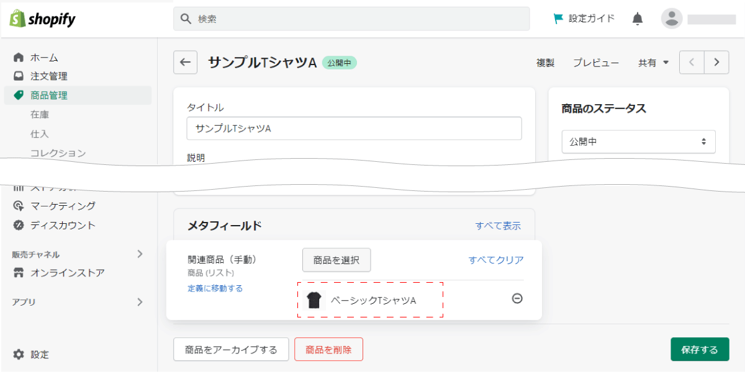Open the user account avatar
745x372 pixels.
(x=672, y=19)
